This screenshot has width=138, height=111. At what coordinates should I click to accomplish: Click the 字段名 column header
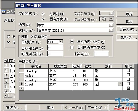[x=36, y=66]
